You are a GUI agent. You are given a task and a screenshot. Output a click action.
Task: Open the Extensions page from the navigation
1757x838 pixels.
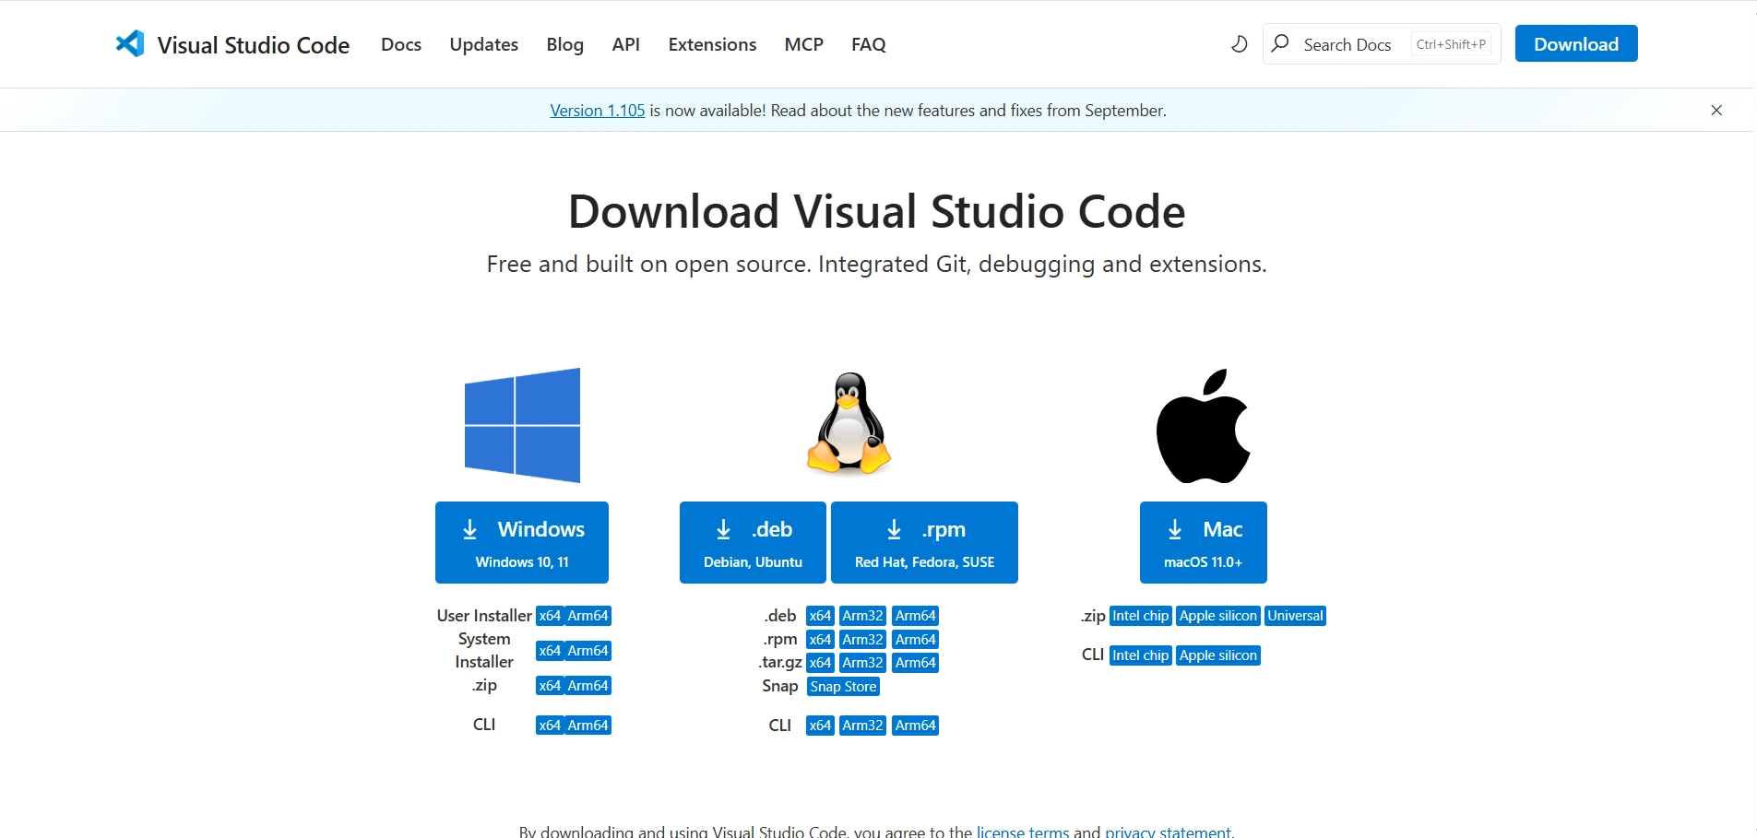[711, 44]
